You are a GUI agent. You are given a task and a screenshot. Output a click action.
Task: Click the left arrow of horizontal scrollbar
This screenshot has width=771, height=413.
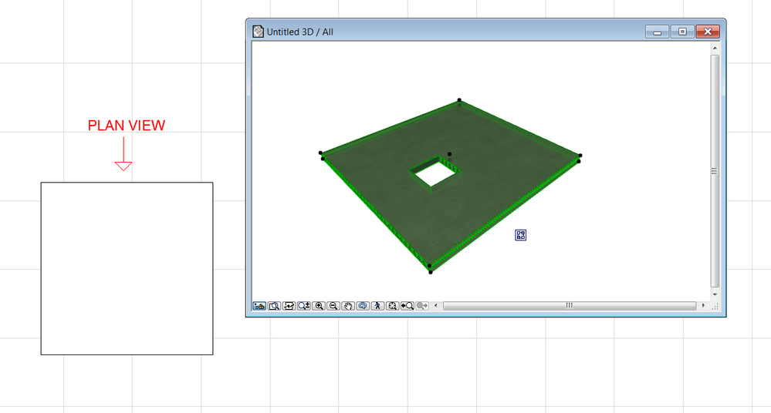435,305
